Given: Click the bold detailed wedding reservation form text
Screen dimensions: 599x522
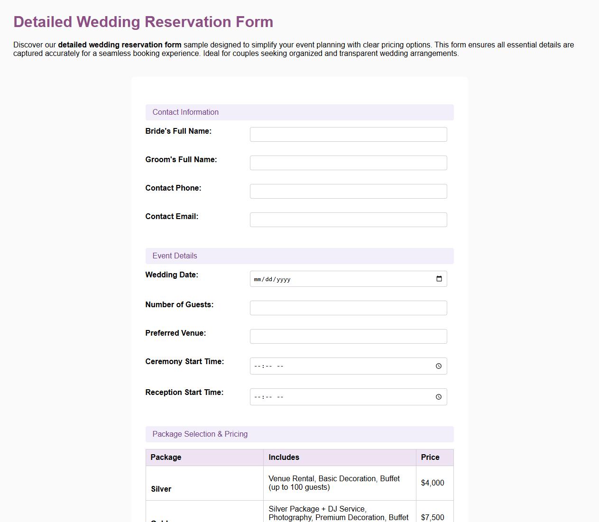Looking at the screenshot, I should [x=120, y=45].
